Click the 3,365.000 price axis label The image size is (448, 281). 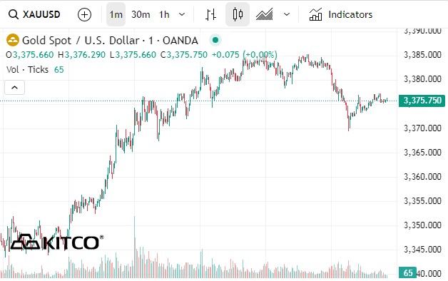422,152
